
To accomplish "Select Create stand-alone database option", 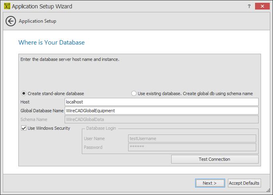I will 24,94.
